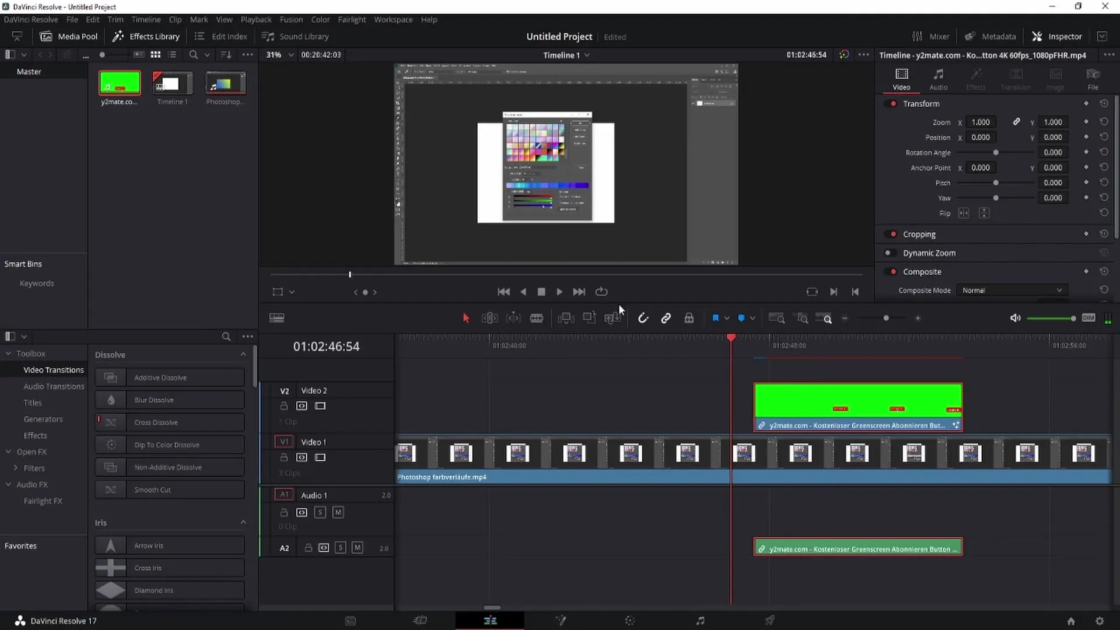
Task: Expand the Transform section in Inspector
Action: 922,103
